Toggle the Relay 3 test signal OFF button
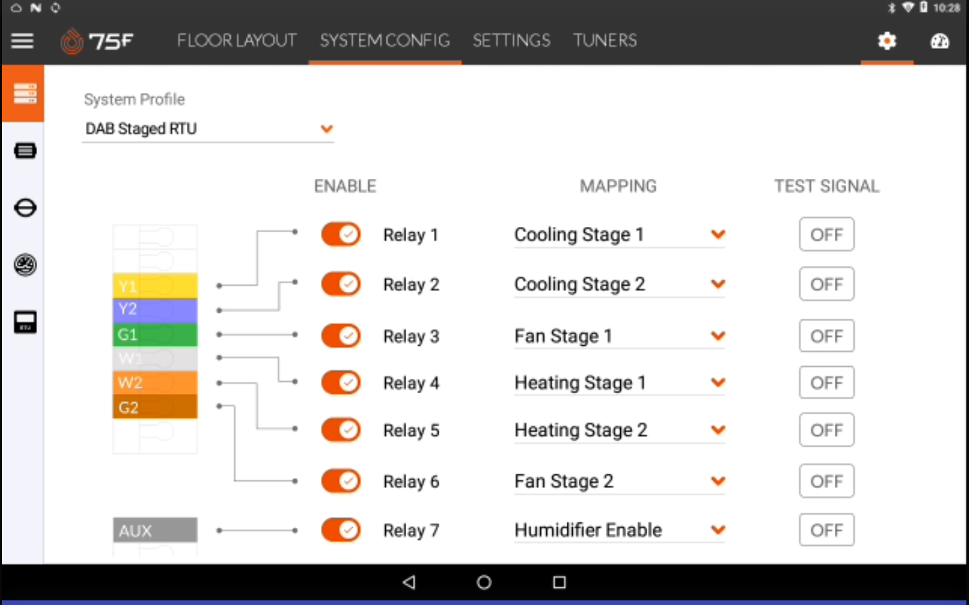 pyautogui.click(x=826, y=336)
